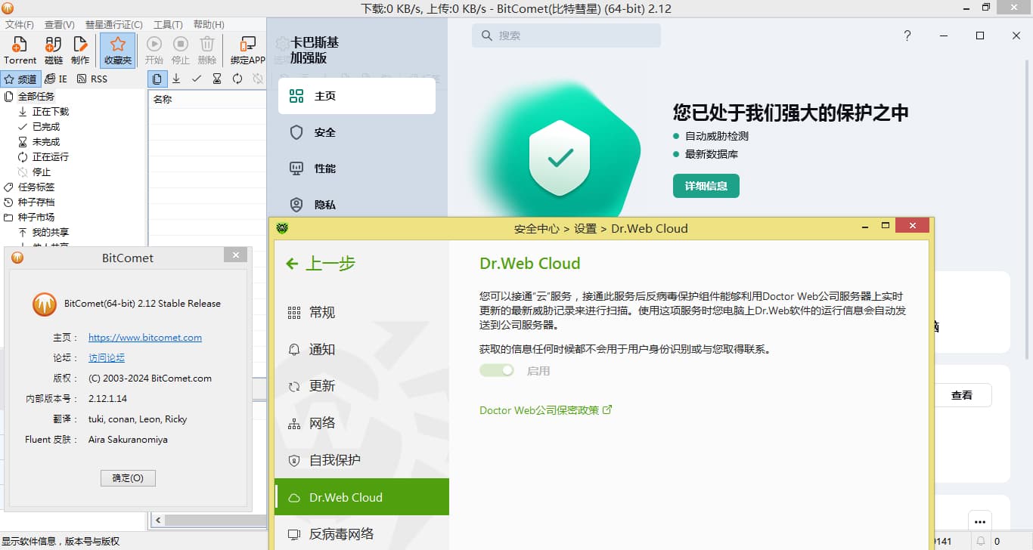
Task: Select 正在运行 in the BitComet tree
Action: [x=50, y=156]
